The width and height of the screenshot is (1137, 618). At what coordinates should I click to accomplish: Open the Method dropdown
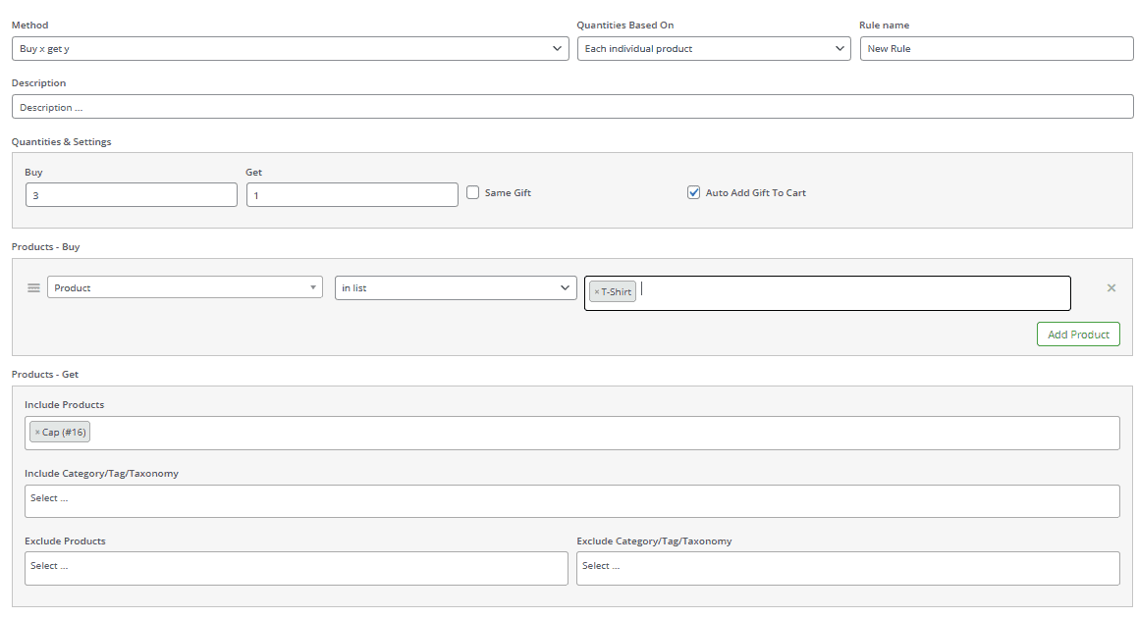point(290,49)
